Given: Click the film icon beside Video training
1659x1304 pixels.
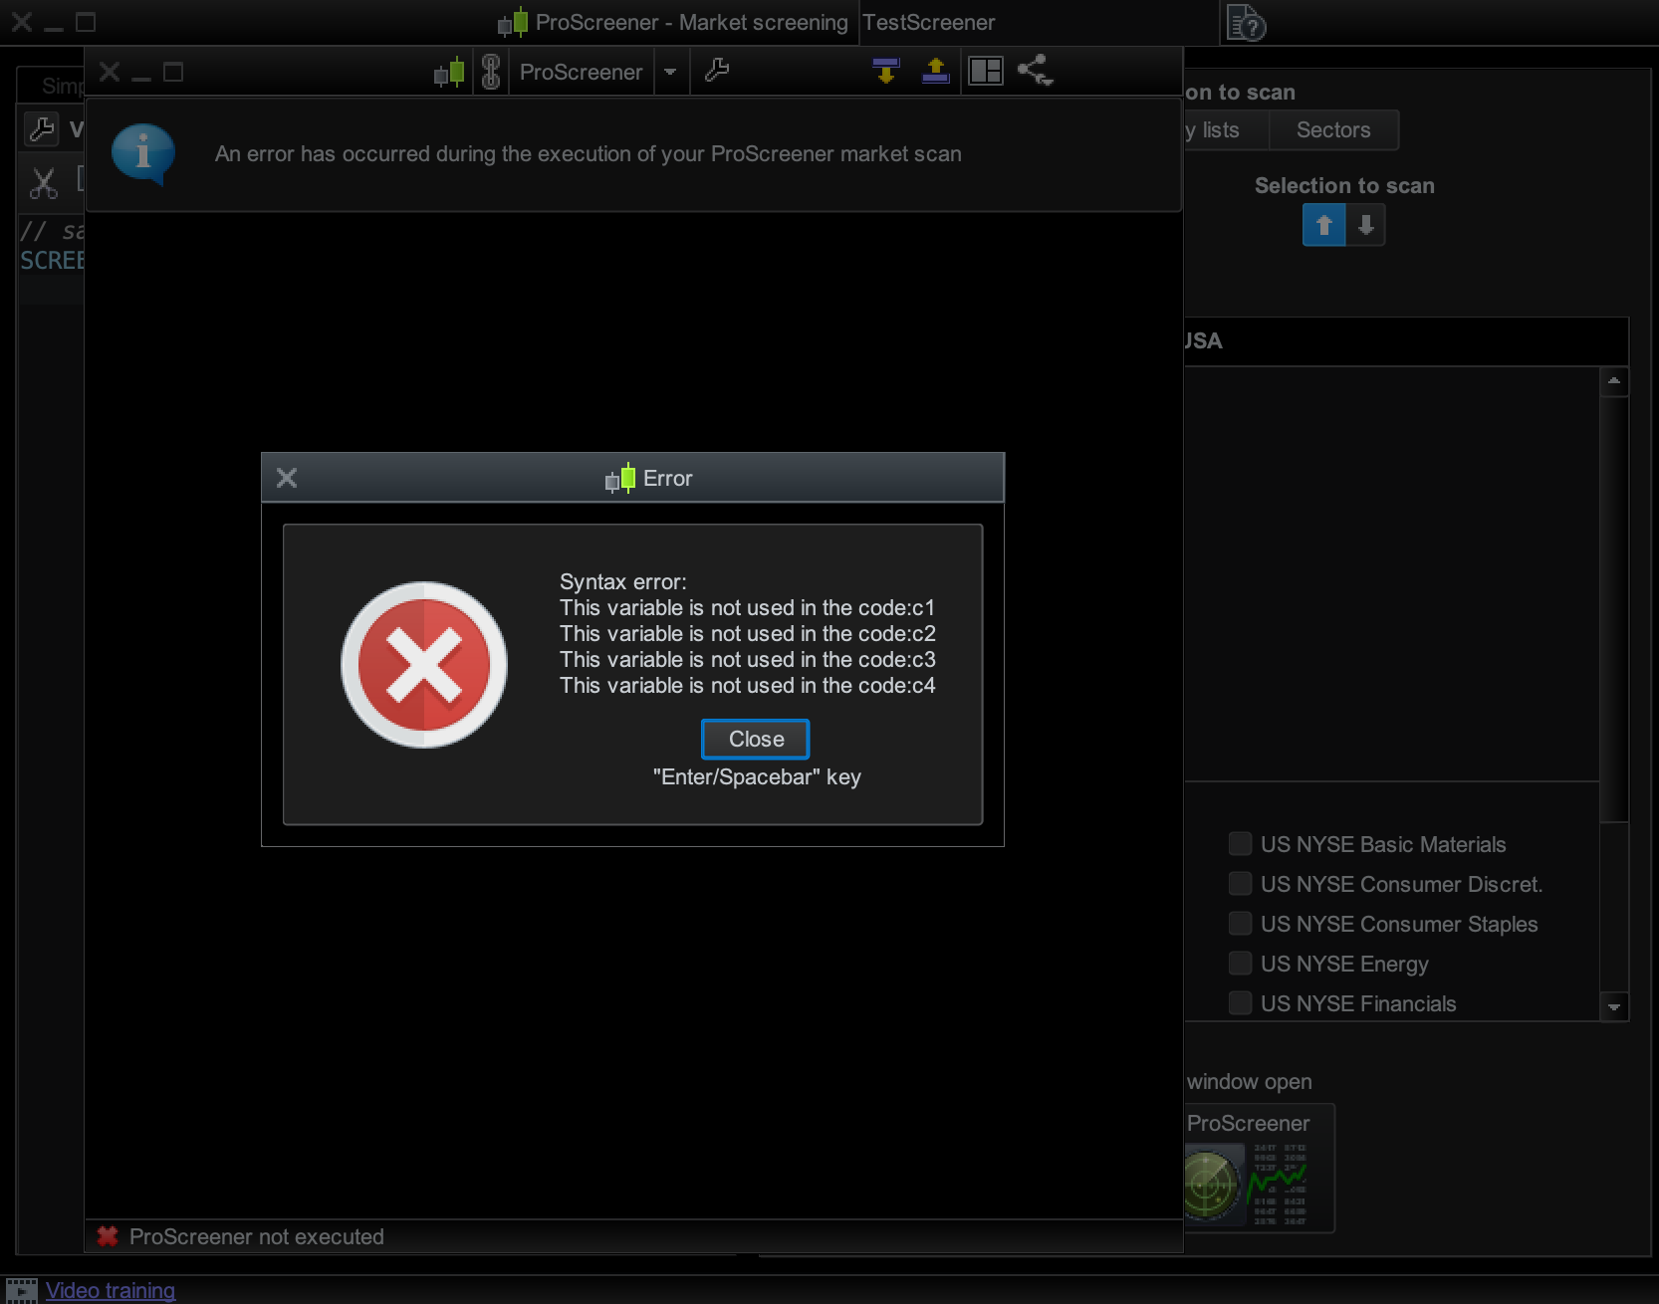Looking at the screenshot, I should click(x=21, y=1290).
